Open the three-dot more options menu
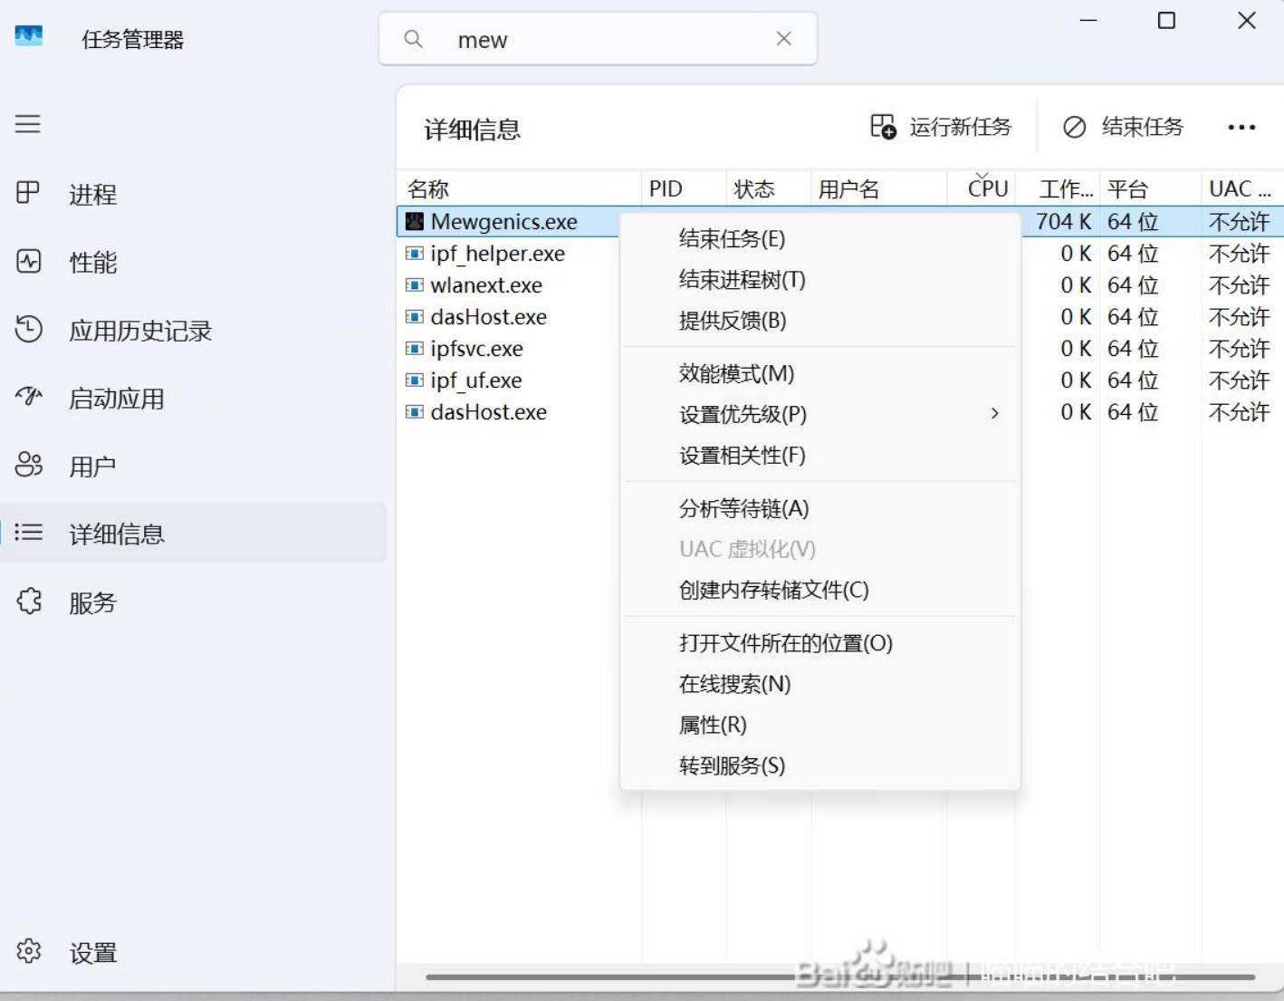1284x1001 pixels. tap(1241, 128)
